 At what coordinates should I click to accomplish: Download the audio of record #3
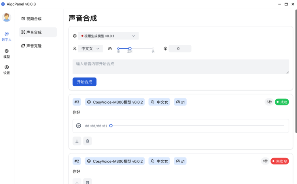[x=77, y=141]
